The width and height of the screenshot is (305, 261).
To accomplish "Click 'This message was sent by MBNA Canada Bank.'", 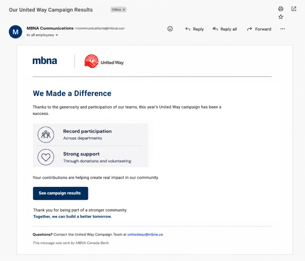I will (x=71, y=243).
